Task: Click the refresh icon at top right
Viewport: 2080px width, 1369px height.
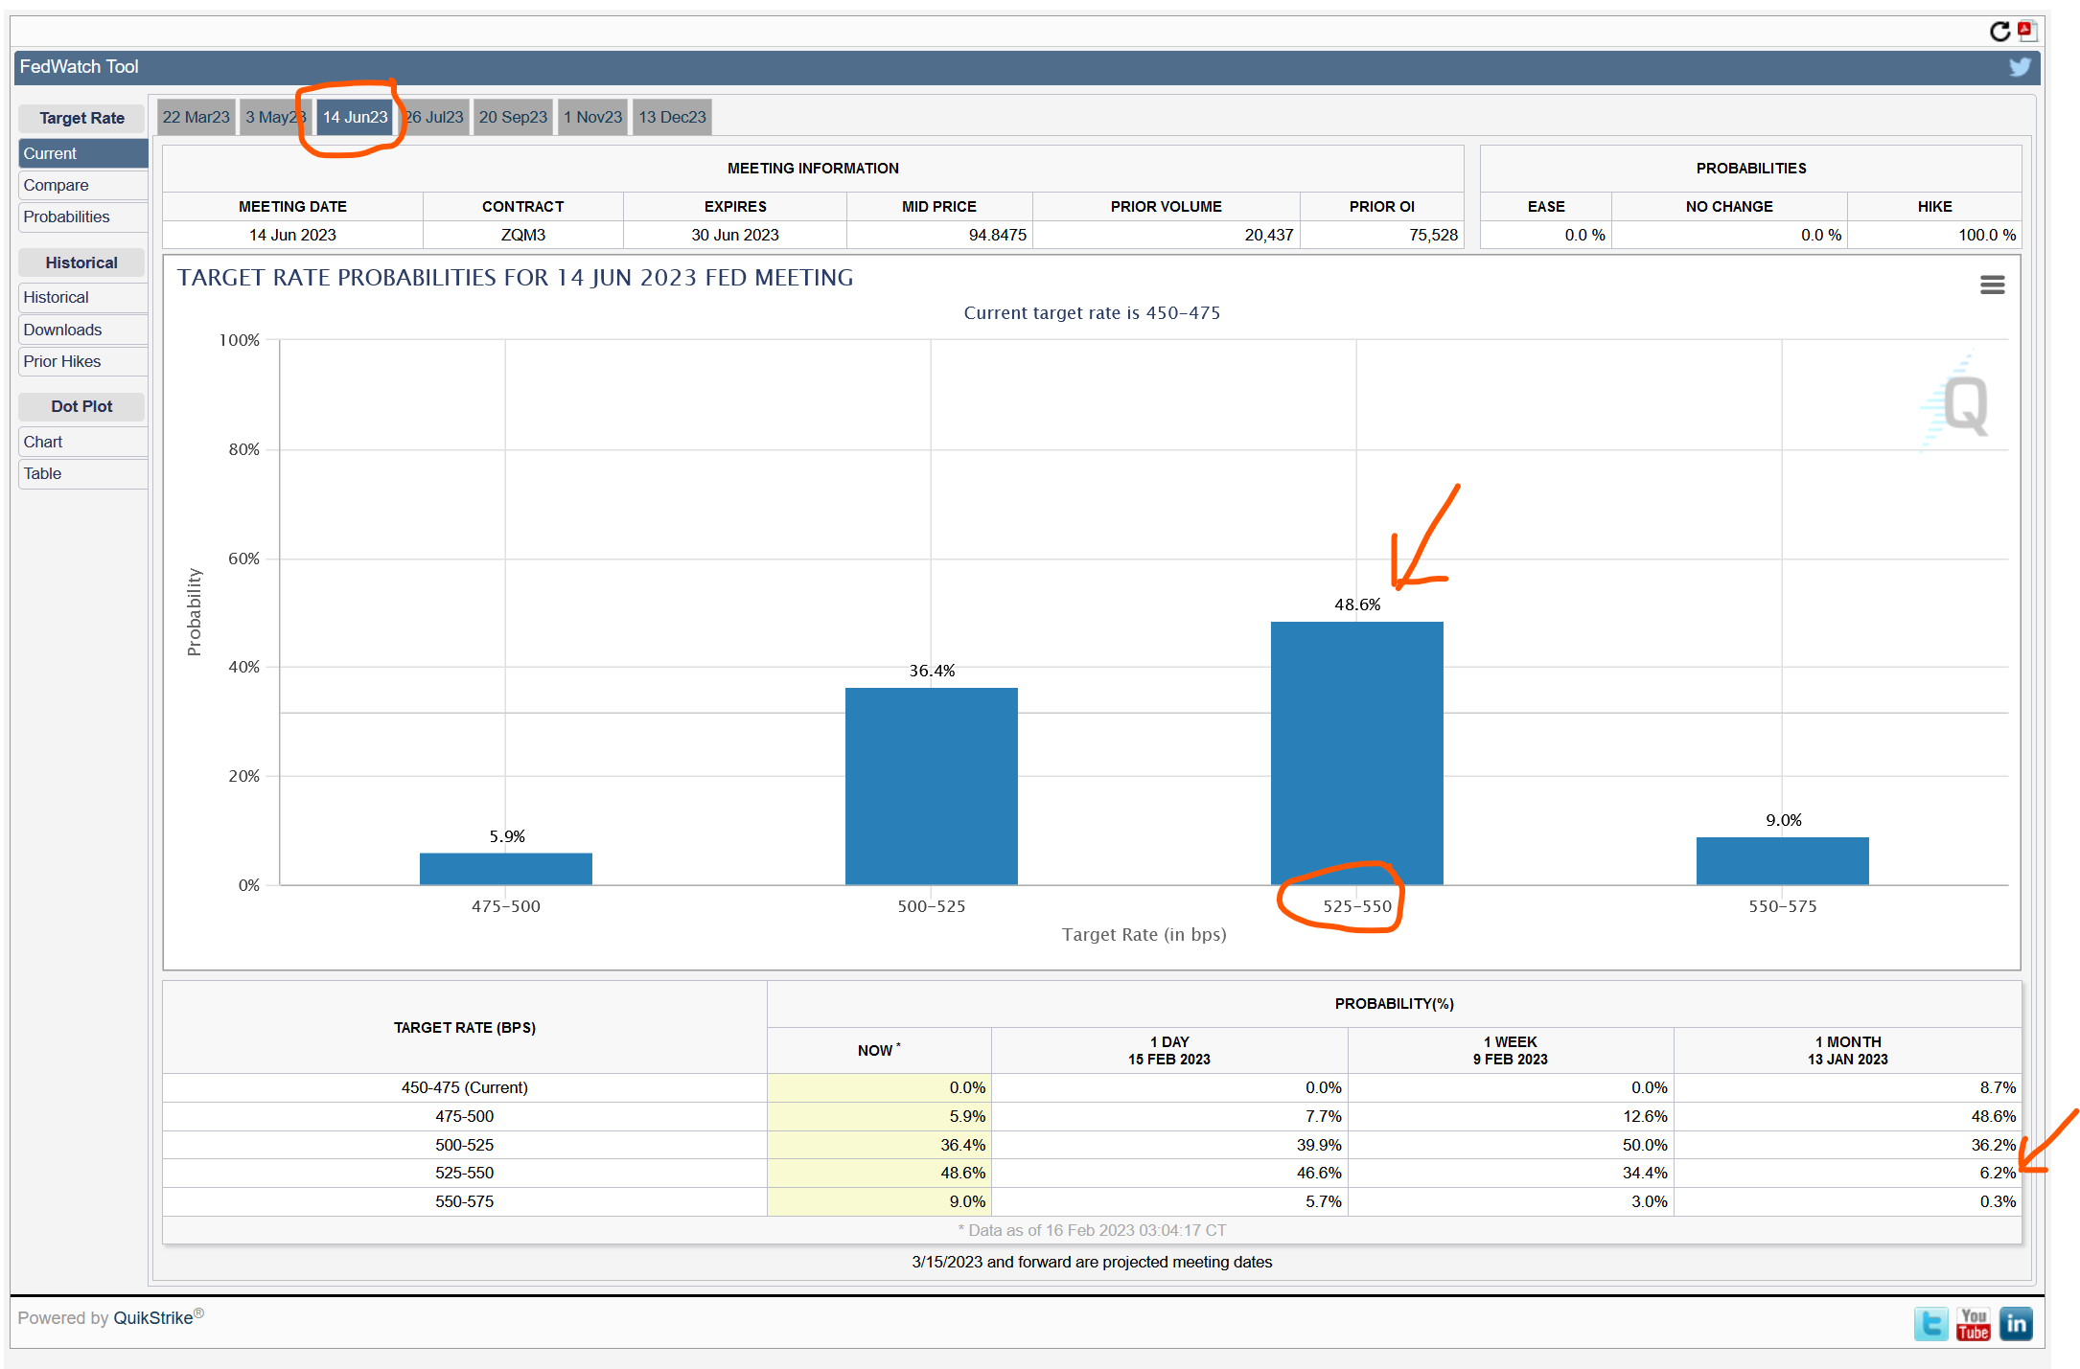Action: click(1999, 32)
